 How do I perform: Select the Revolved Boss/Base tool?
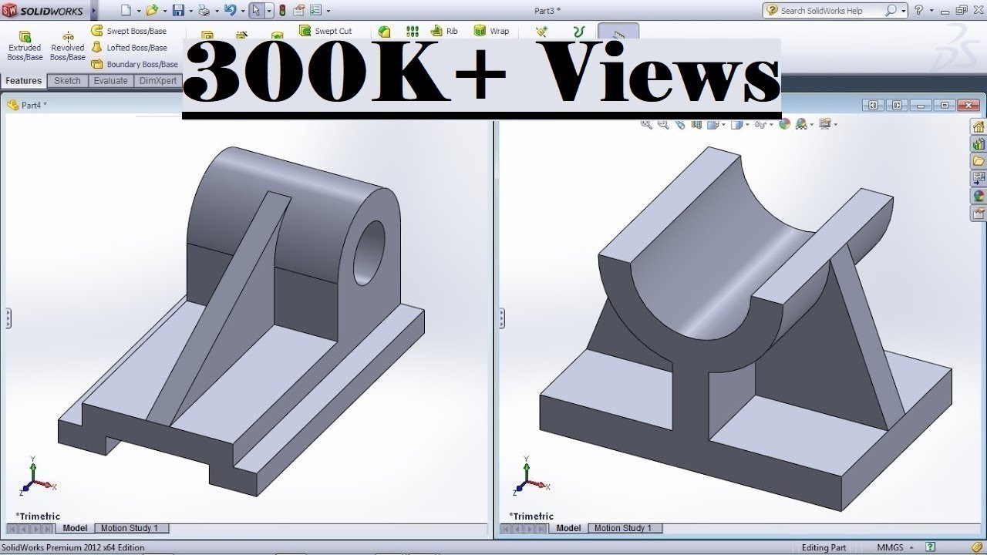click(68, 46)
